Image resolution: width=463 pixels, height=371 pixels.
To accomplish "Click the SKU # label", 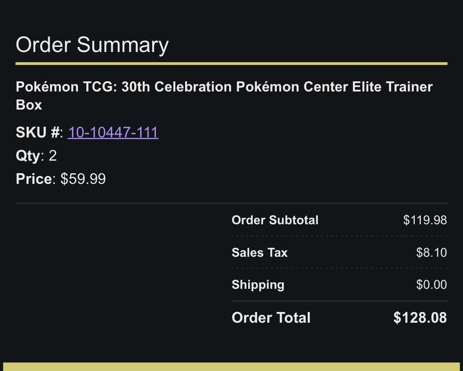I will pos(38,132).
